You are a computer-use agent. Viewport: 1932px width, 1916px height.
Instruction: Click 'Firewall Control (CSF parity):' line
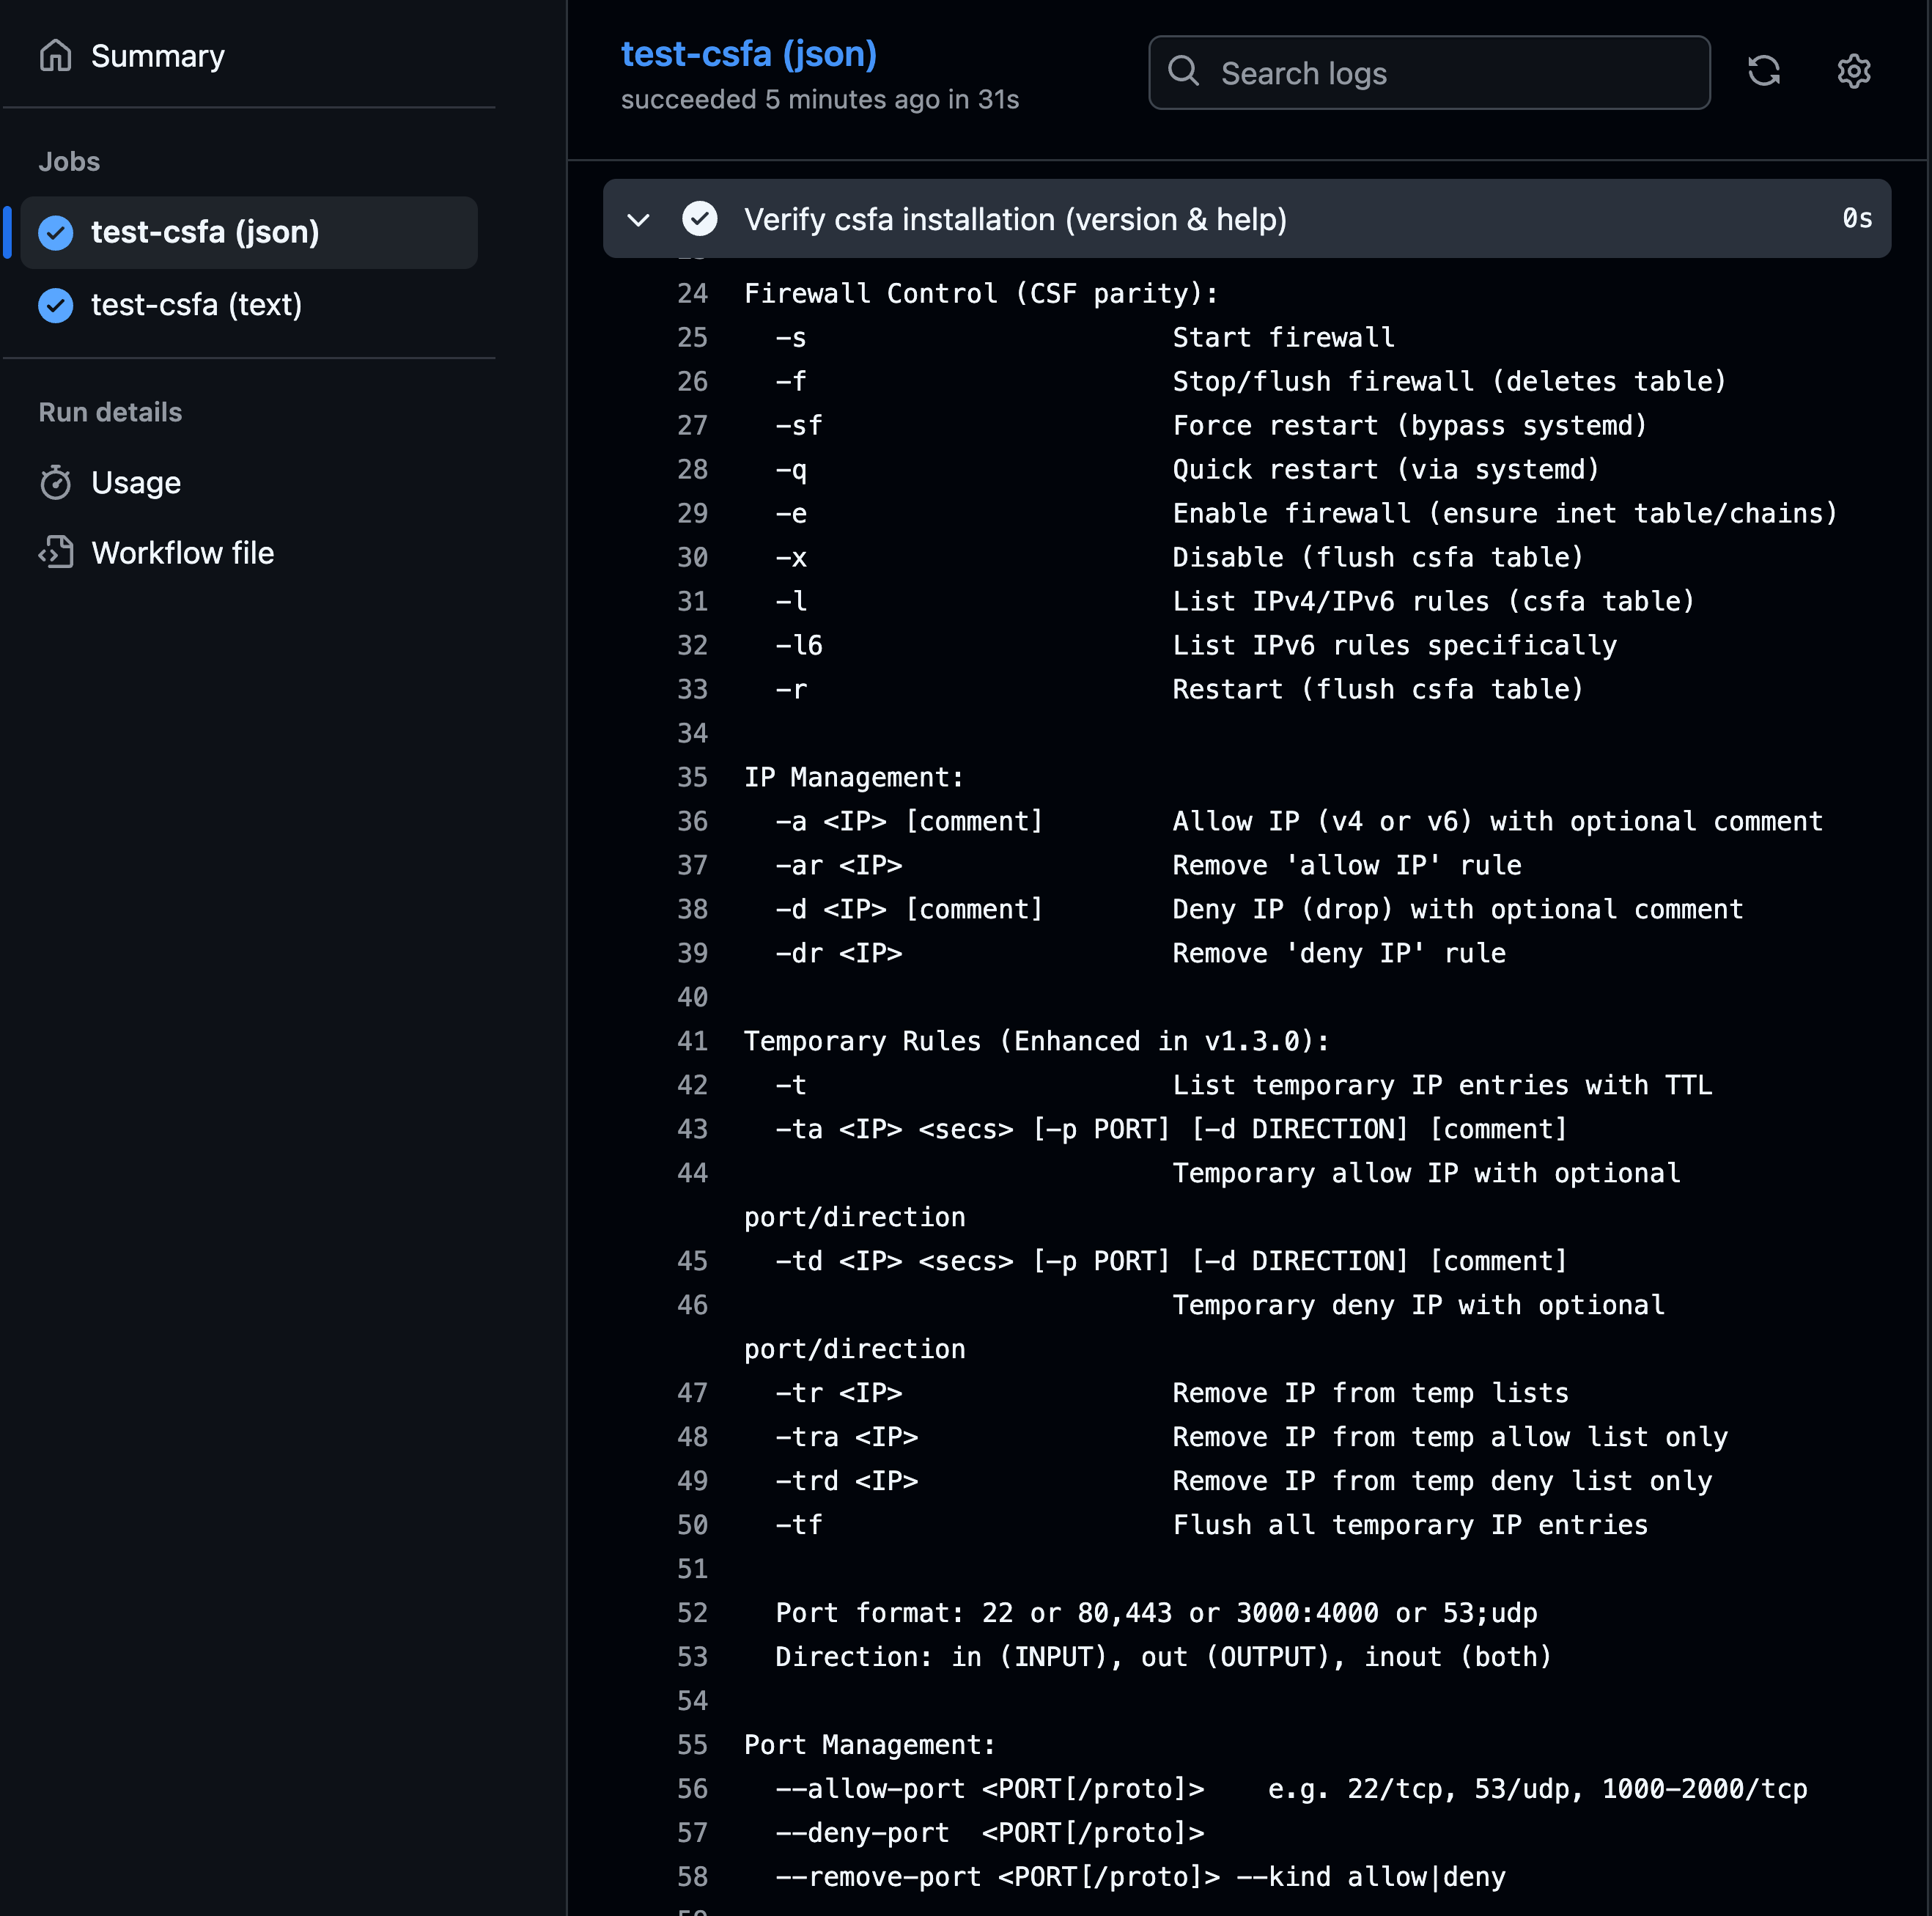981,293
